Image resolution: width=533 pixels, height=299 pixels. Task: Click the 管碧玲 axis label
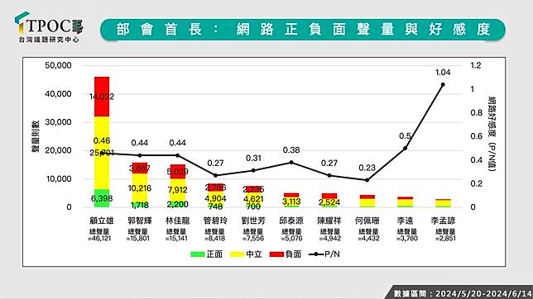point(215,221)
